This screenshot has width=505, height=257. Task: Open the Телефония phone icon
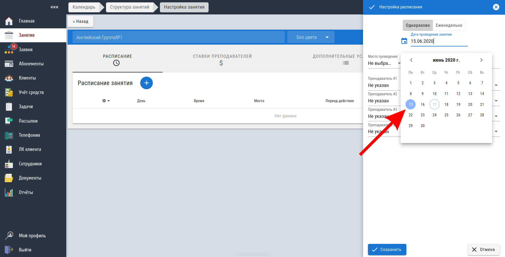(9, 135)
